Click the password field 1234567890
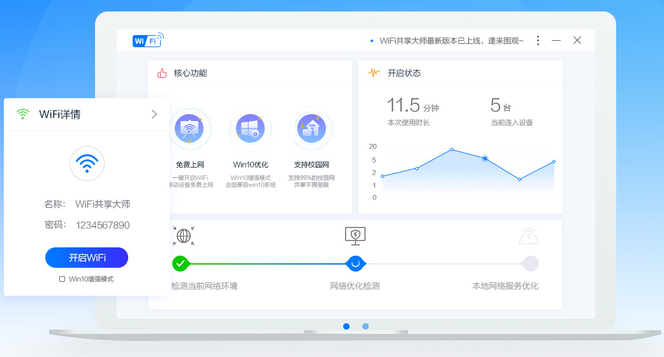The image size is (664, 357). 103,225
